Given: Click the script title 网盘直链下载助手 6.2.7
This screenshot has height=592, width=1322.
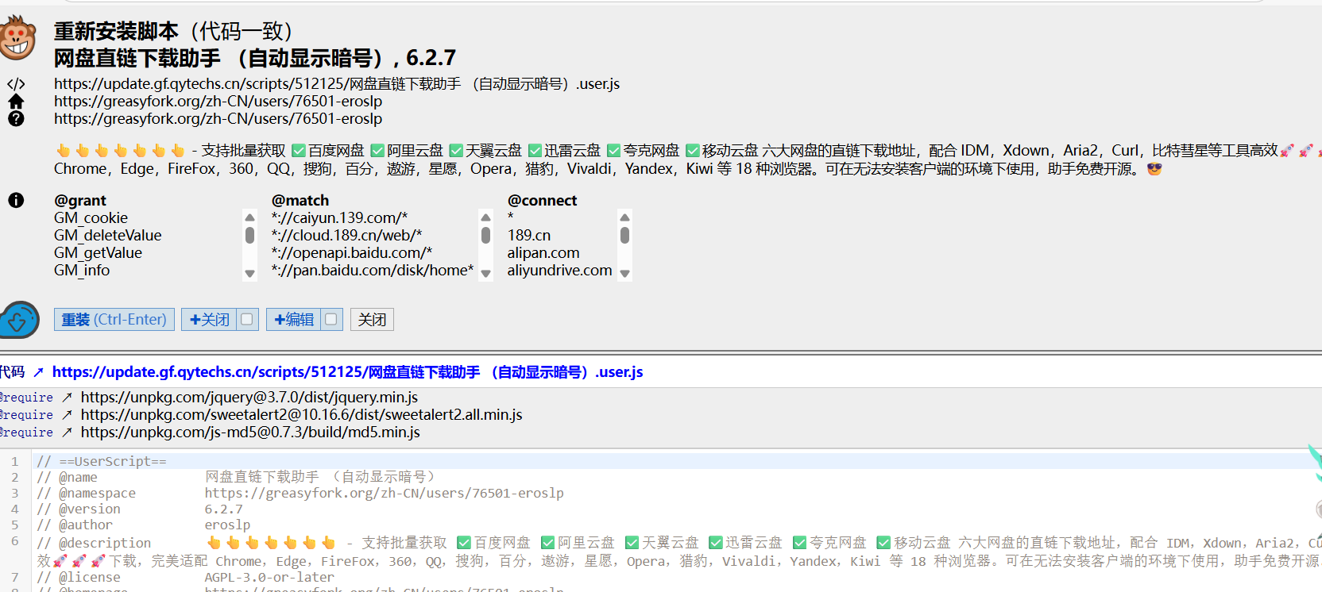Looking at the screenshot, I should 255,58.
